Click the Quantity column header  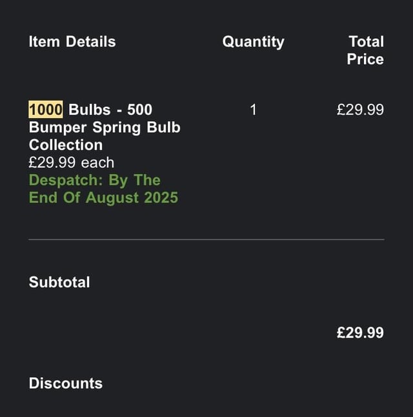[x=253, y=42]
